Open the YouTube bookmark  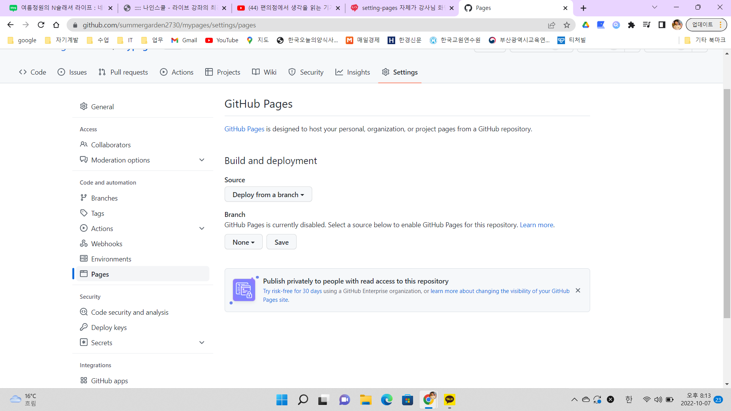click(222, 40)
